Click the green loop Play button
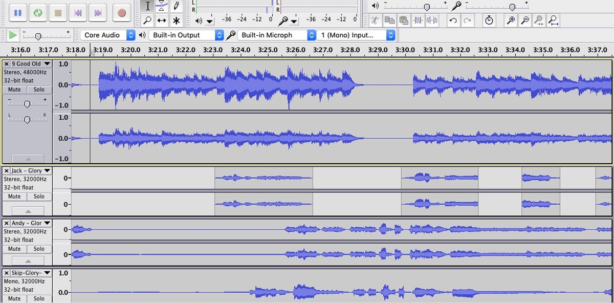Viewport: 614px width, 303px height. click(37, 13)
